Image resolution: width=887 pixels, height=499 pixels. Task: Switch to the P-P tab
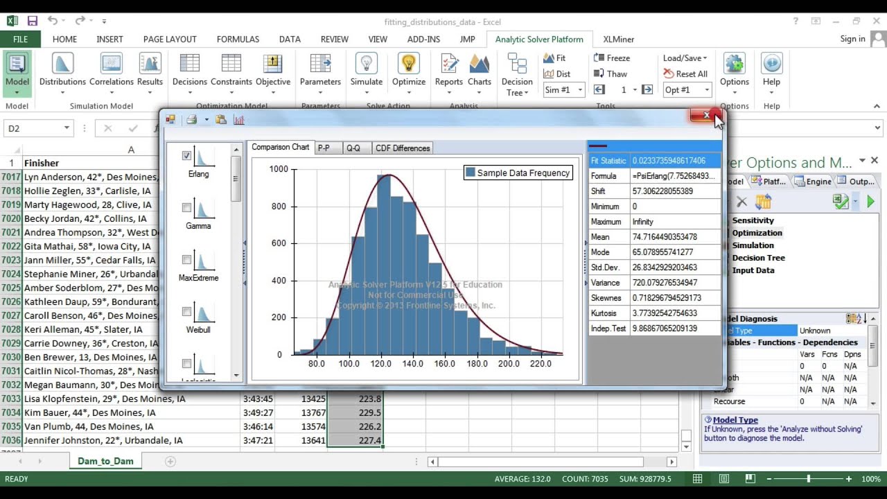tap(324, 148)
